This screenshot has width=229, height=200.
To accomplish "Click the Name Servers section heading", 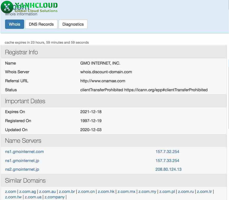I will click(23, 141).
